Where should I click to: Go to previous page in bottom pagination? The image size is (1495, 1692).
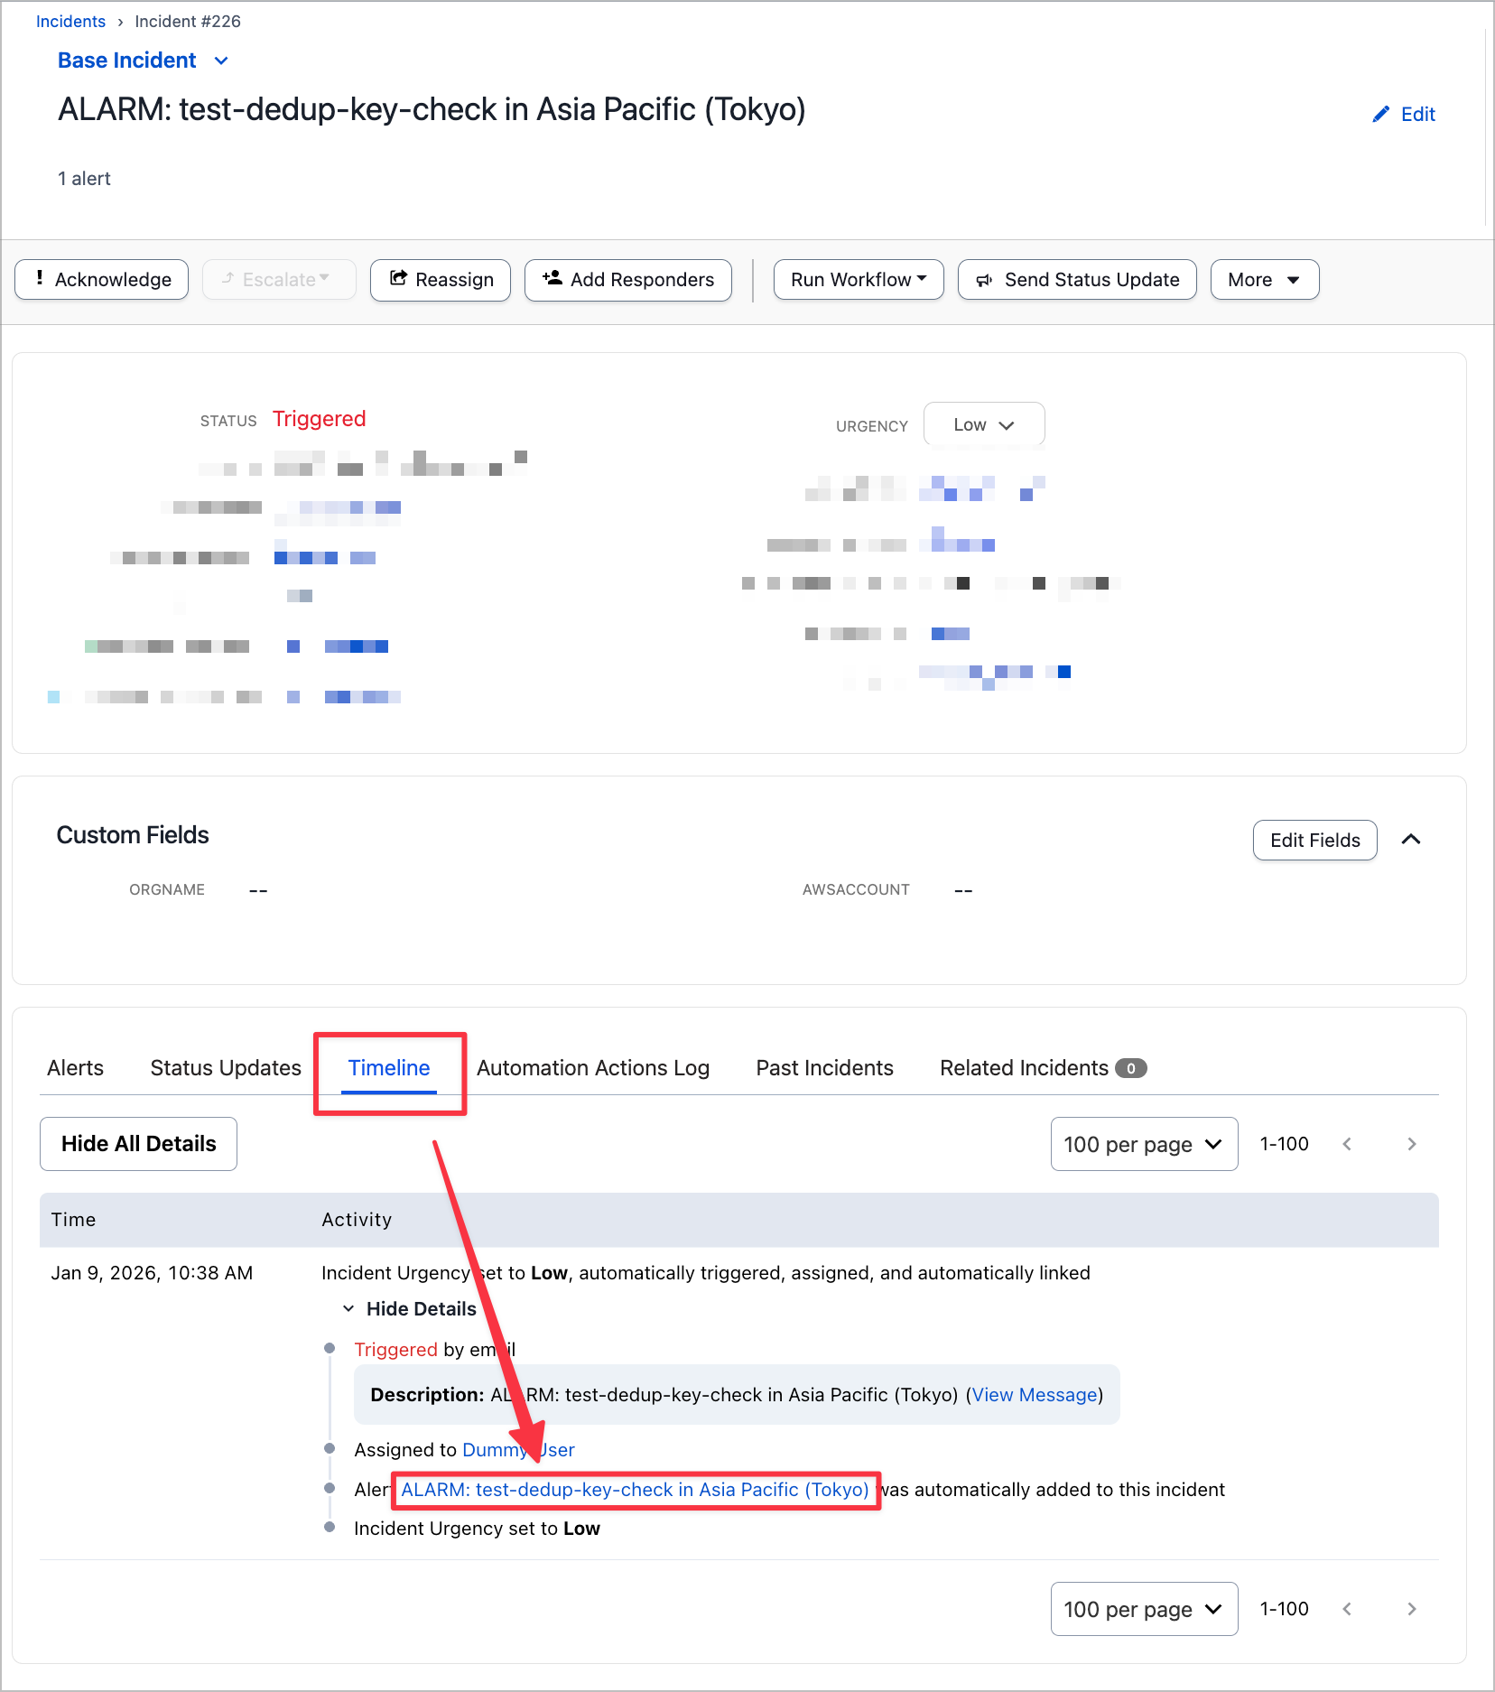[x=1347, y=1609]
